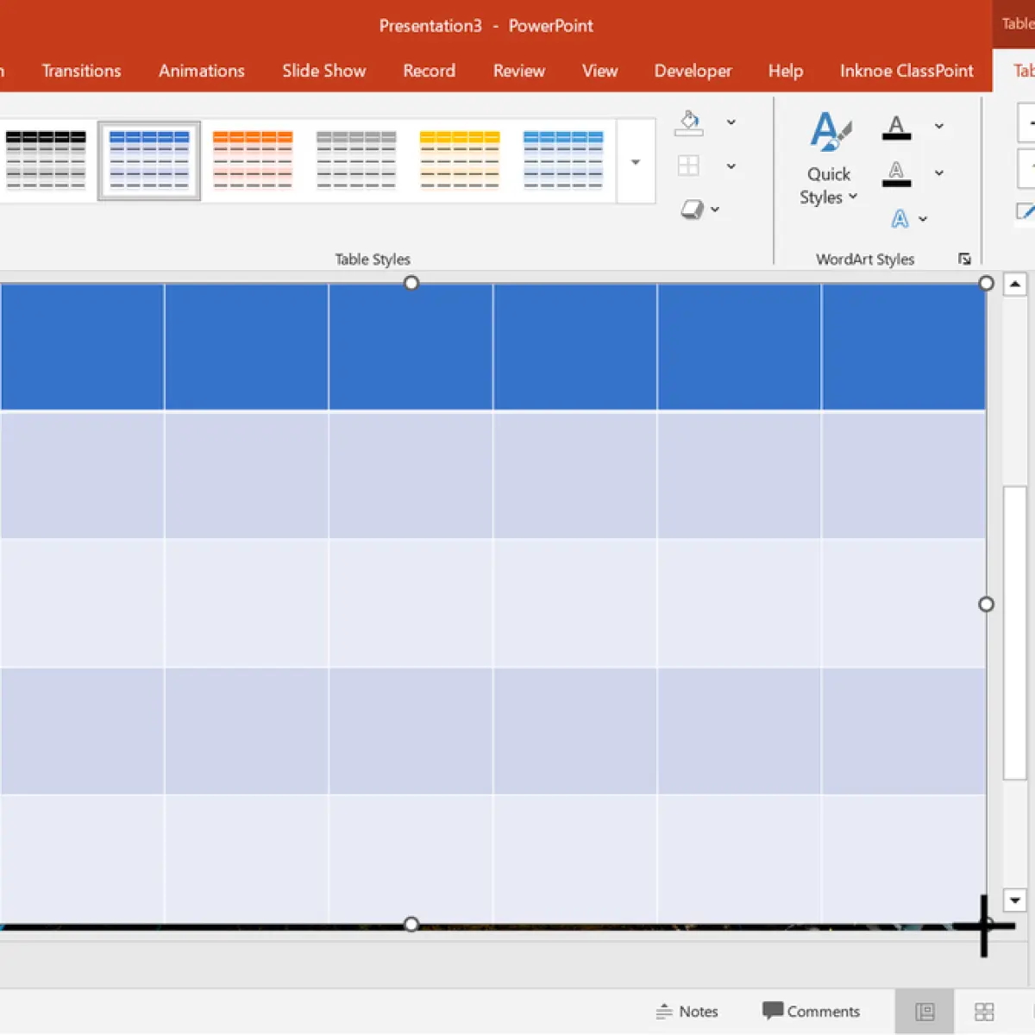Open the Text Outline dropdown arrow
The height and width of the screenshot is (1035, 1035).
tap(939, 173)
